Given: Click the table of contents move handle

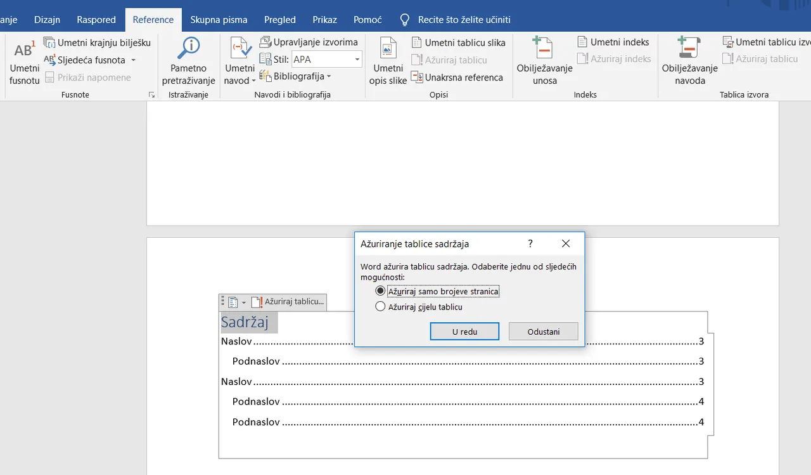Looking at the screenshot, I should (x=222, y=302).
